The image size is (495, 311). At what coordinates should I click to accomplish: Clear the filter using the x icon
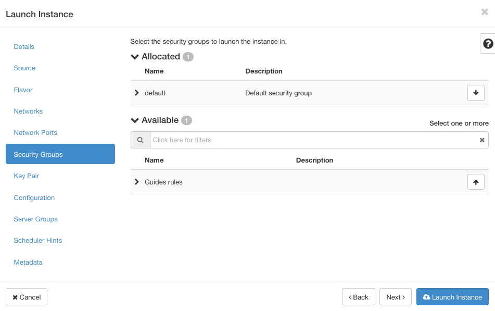click(x=481, y=140)
